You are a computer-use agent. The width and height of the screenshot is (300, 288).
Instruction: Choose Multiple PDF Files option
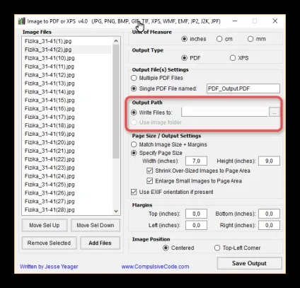tap(134, 78)
